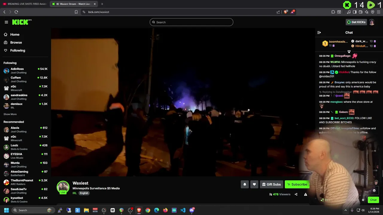This screenshot has width=383, height=215.
Task: Open Windows Start menu
Action: tap(6, 210)
